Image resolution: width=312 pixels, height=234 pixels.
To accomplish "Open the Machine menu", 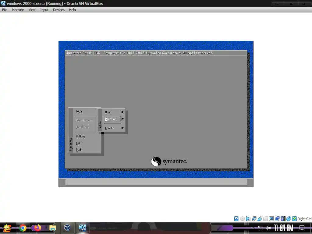I will [18, 10].
